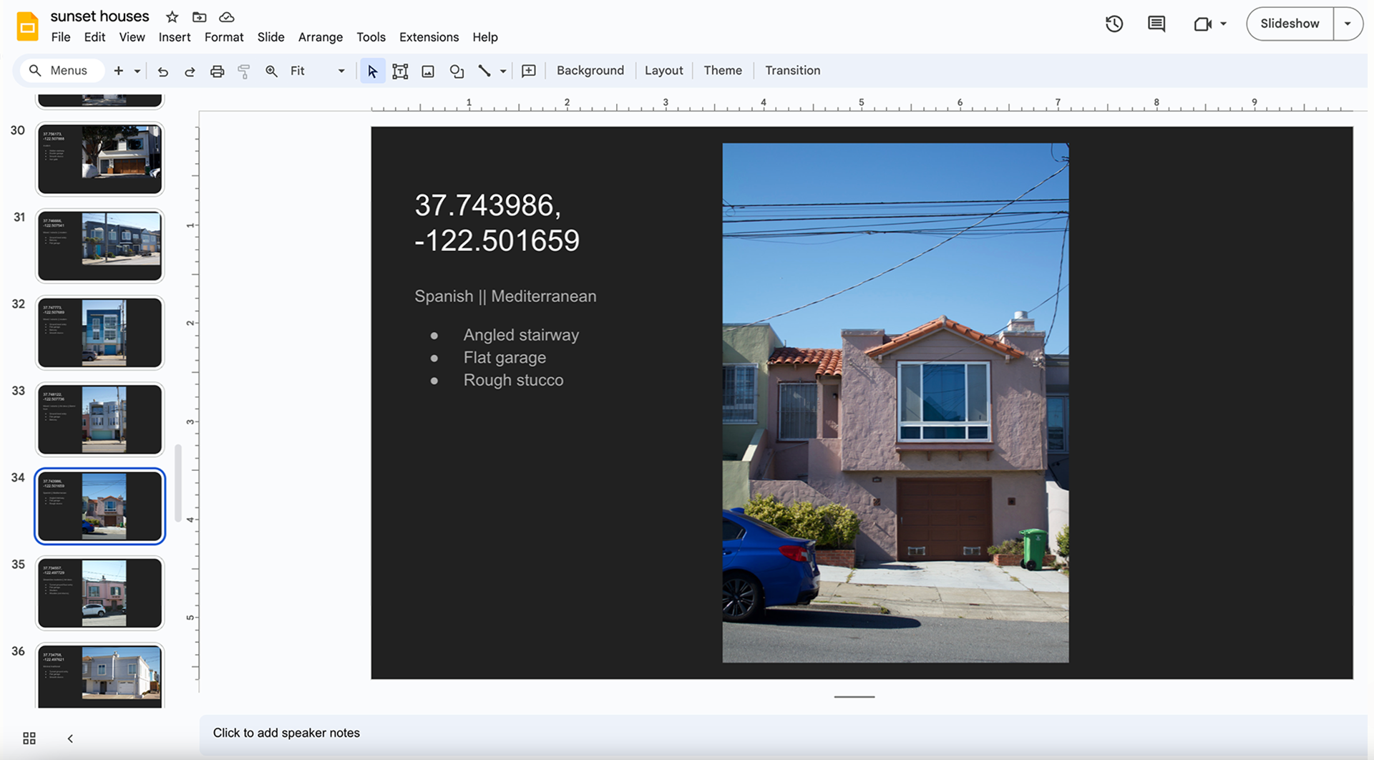Insert an image from toolbar
1374x760 pixels.
[428, 71]
